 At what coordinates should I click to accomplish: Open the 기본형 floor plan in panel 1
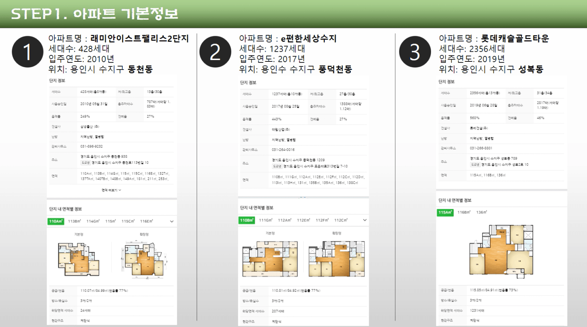click(x=79, y=259)
